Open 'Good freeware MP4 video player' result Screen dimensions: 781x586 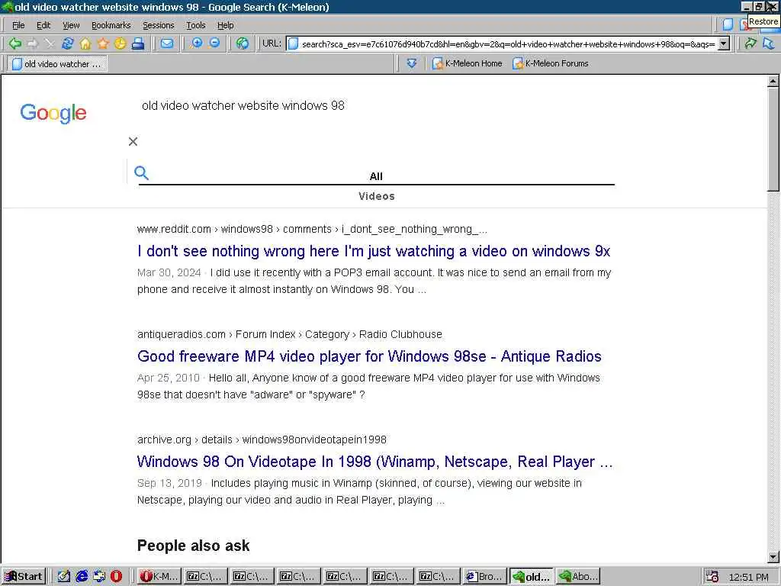pos(369,356)
